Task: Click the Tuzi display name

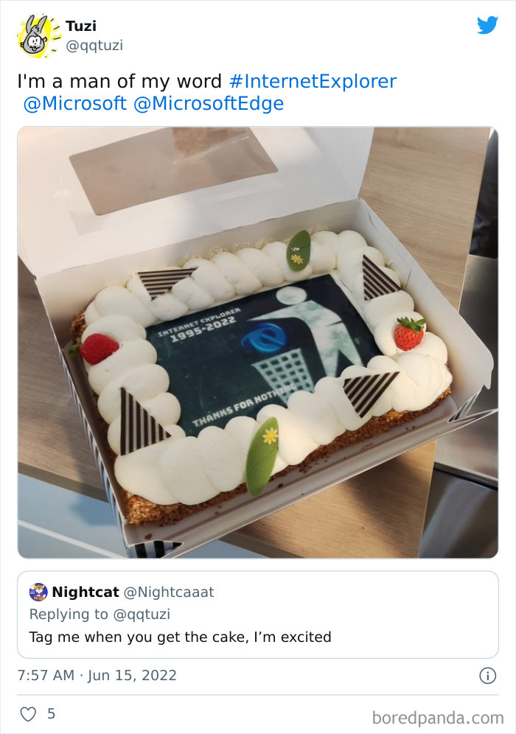Action: pos(81,26)
